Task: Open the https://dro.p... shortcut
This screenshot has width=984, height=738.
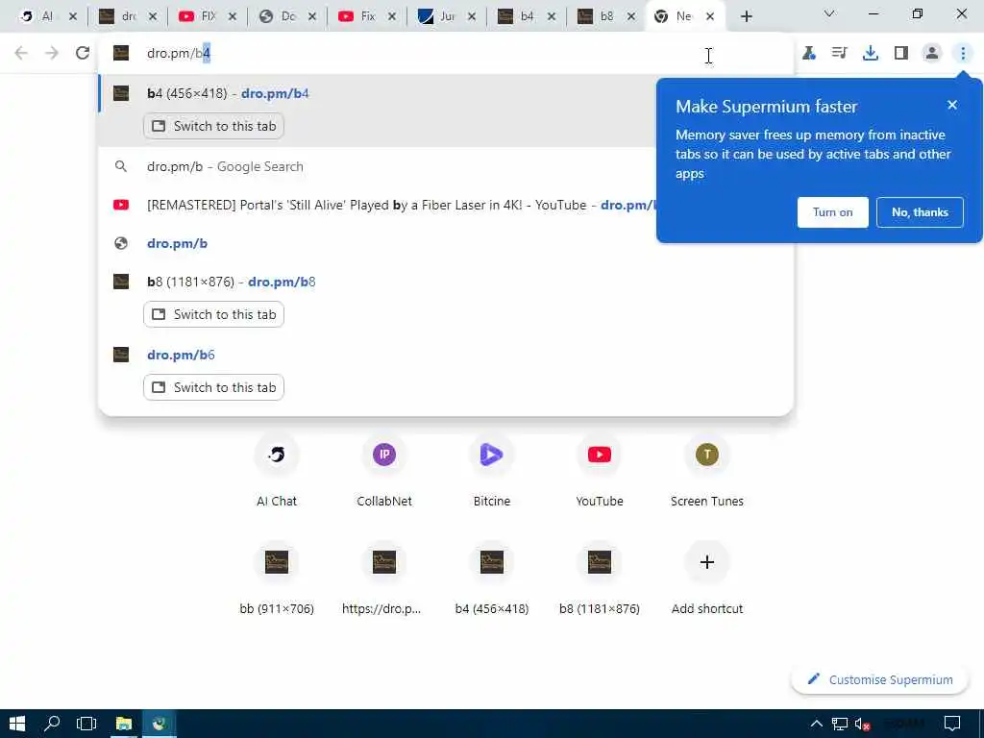Action: coord(384,578)
